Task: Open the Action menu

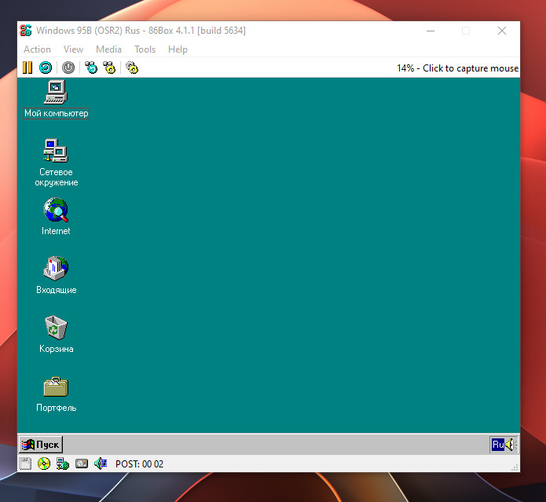Action: pos(37,49)
